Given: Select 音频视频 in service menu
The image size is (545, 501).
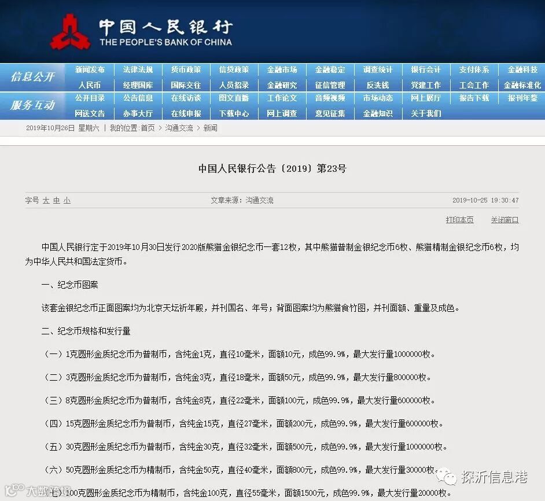Looking at the screenshot, I should [330, 98].
